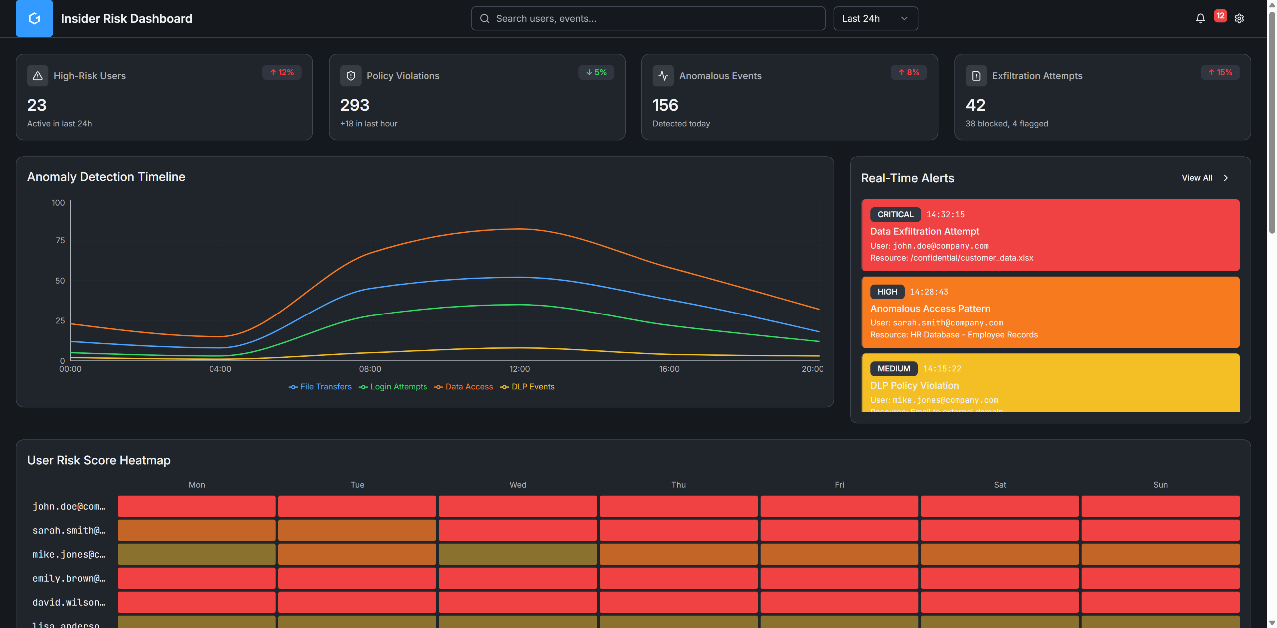This screenshot has height=628, width=1277.
Task: Toggle File Transfers series in chart legend
Action: pyautogui.click(x=320, y=387)
